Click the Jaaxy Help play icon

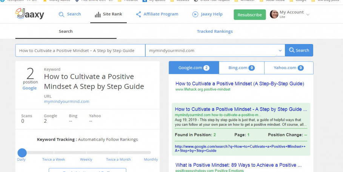tap(195, 14)
